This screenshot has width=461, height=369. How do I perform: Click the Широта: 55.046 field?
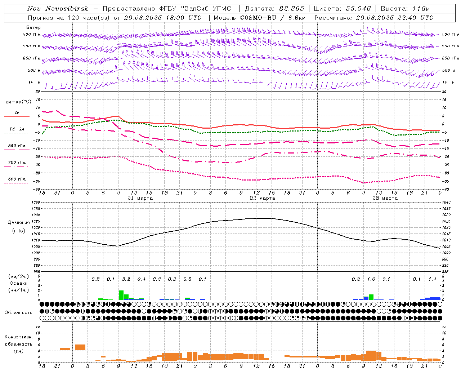coord(342,9)
